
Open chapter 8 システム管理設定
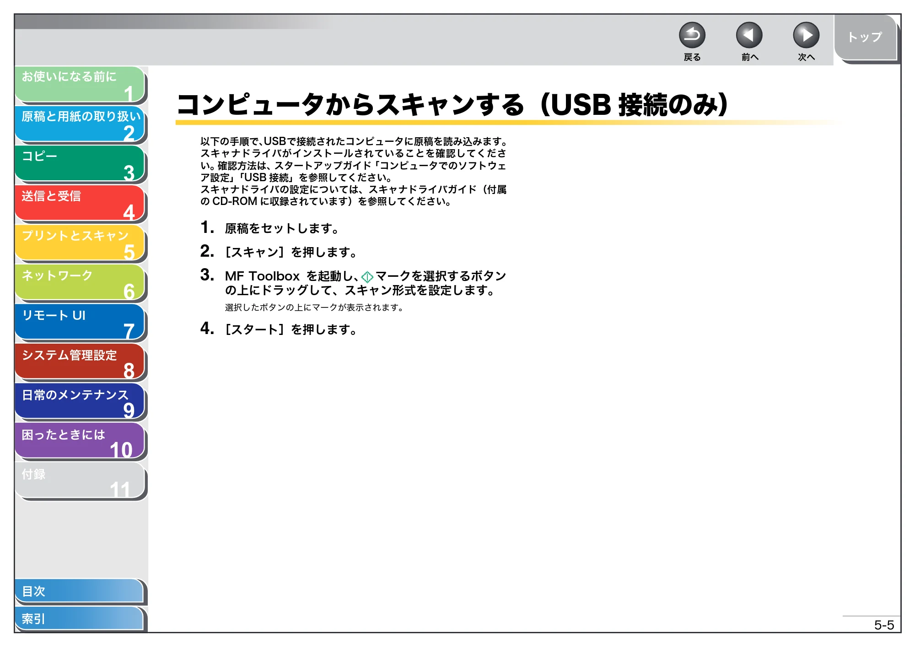(80, 362)
